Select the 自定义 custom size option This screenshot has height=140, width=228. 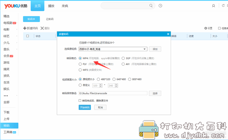click(80, 85)
